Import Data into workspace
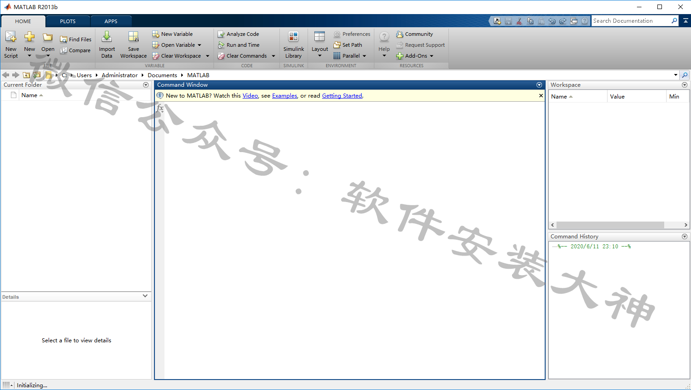This screenshot has height=390, width=691. [x=107, y=44]
